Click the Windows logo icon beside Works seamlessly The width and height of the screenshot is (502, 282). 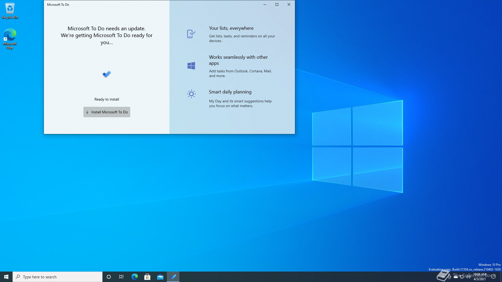point(191,66)
